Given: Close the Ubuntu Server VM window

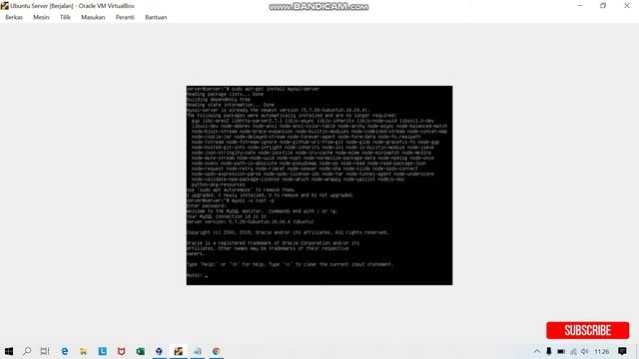Looking at the screenshot, I should click(x=627, y=6).
